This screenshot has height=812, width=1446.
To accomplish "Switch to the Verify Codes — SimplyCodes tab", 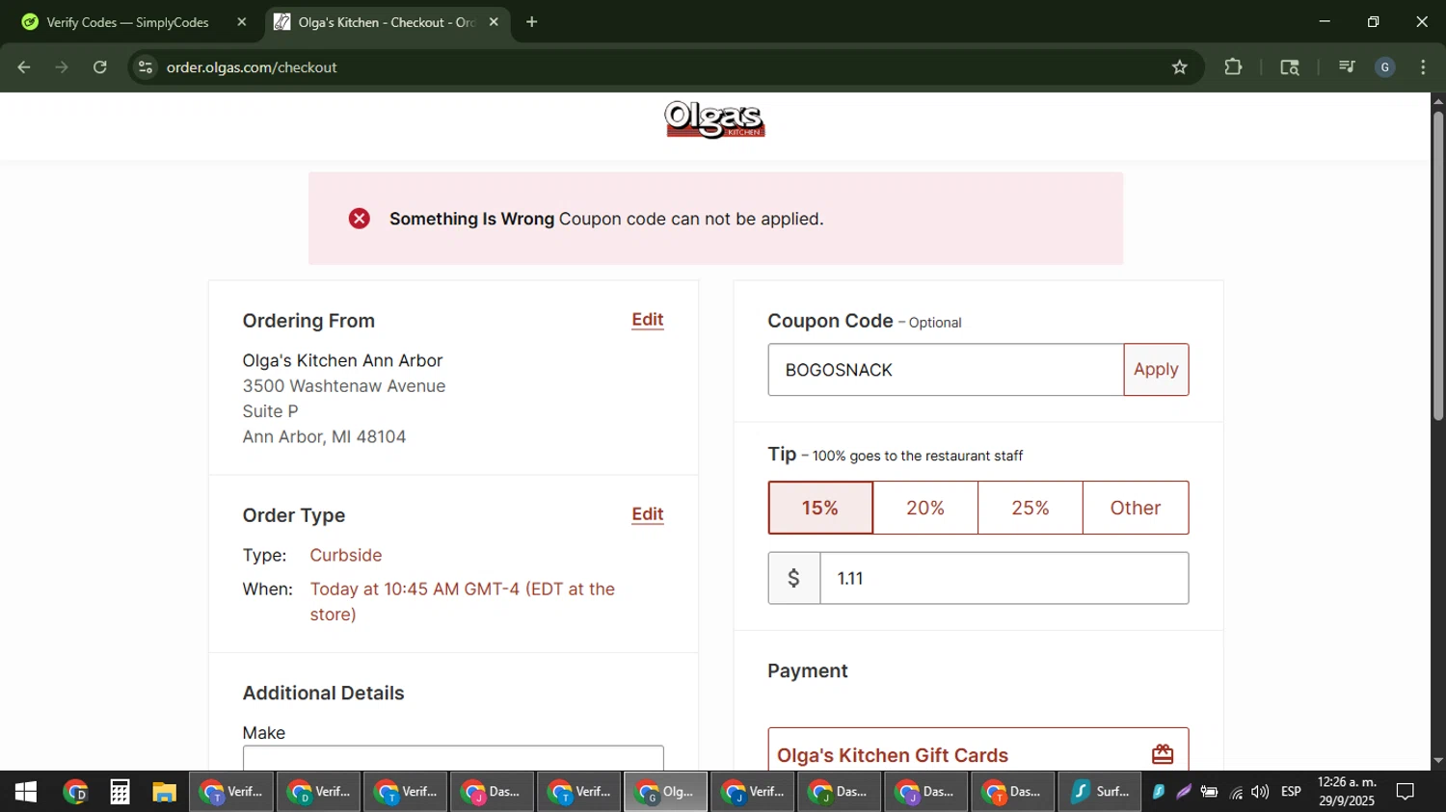I will click(127, 22).
